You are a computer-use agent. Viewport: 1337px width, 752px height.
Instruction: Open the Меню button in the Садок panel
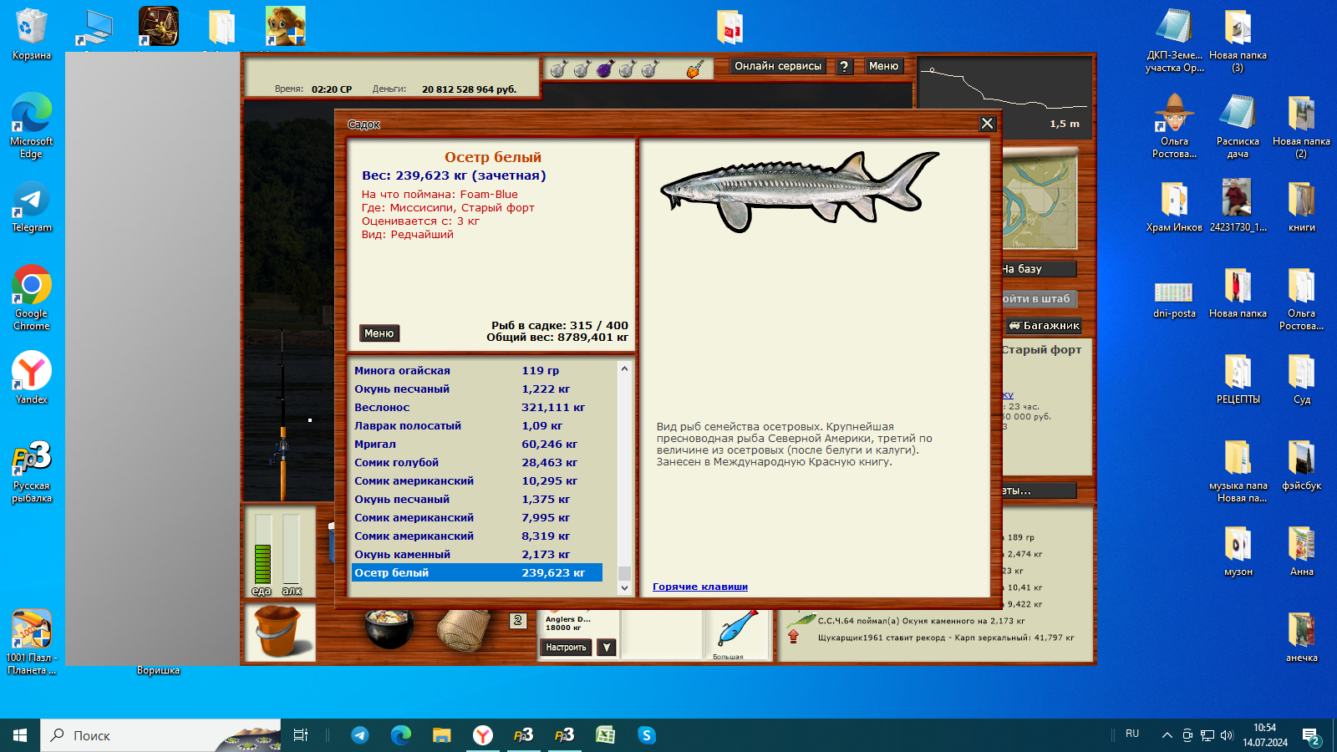tap(379, 333)
